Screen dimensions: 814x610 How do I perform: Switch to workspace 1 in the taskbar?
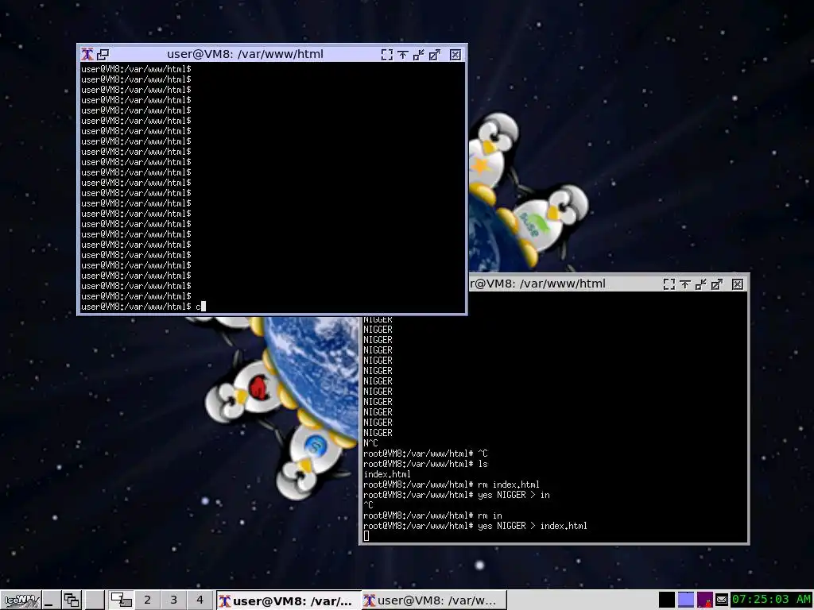click(121, 600)
